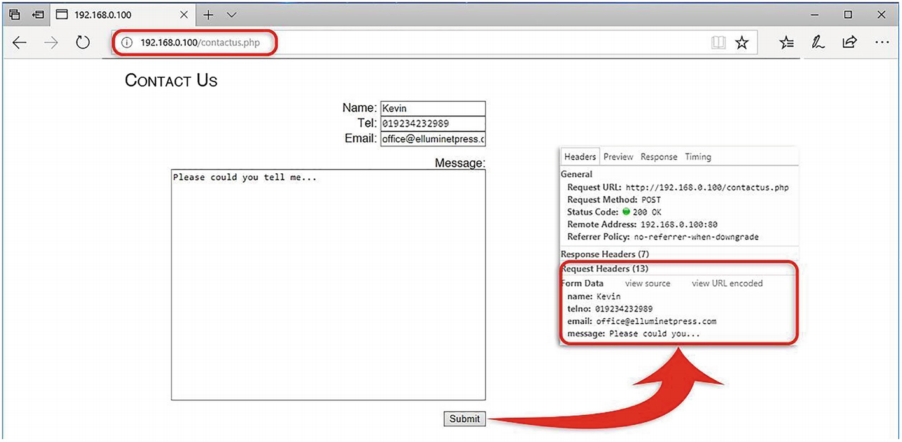
Task: Click the add notes pen icon
Action: tap(817, 43)
